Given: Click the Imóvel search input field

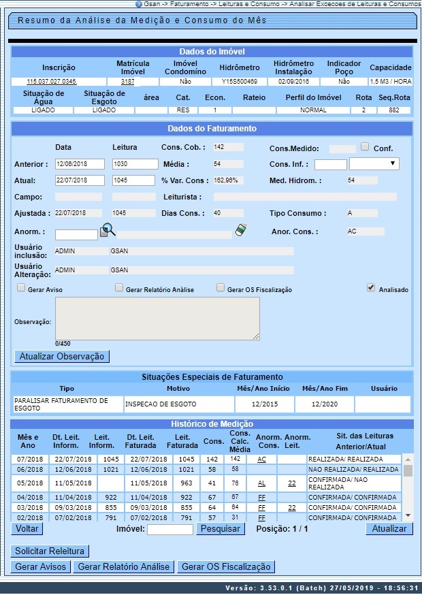Looking at the screenshot, I should coord(170,530).
